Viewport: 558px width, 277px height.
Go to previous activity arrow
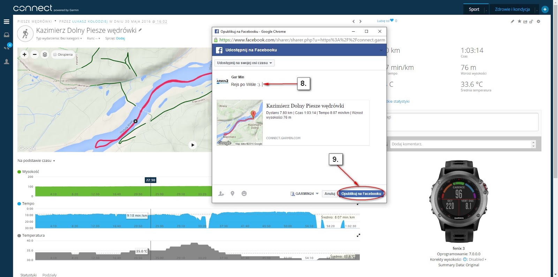click(x=354, y=22)
